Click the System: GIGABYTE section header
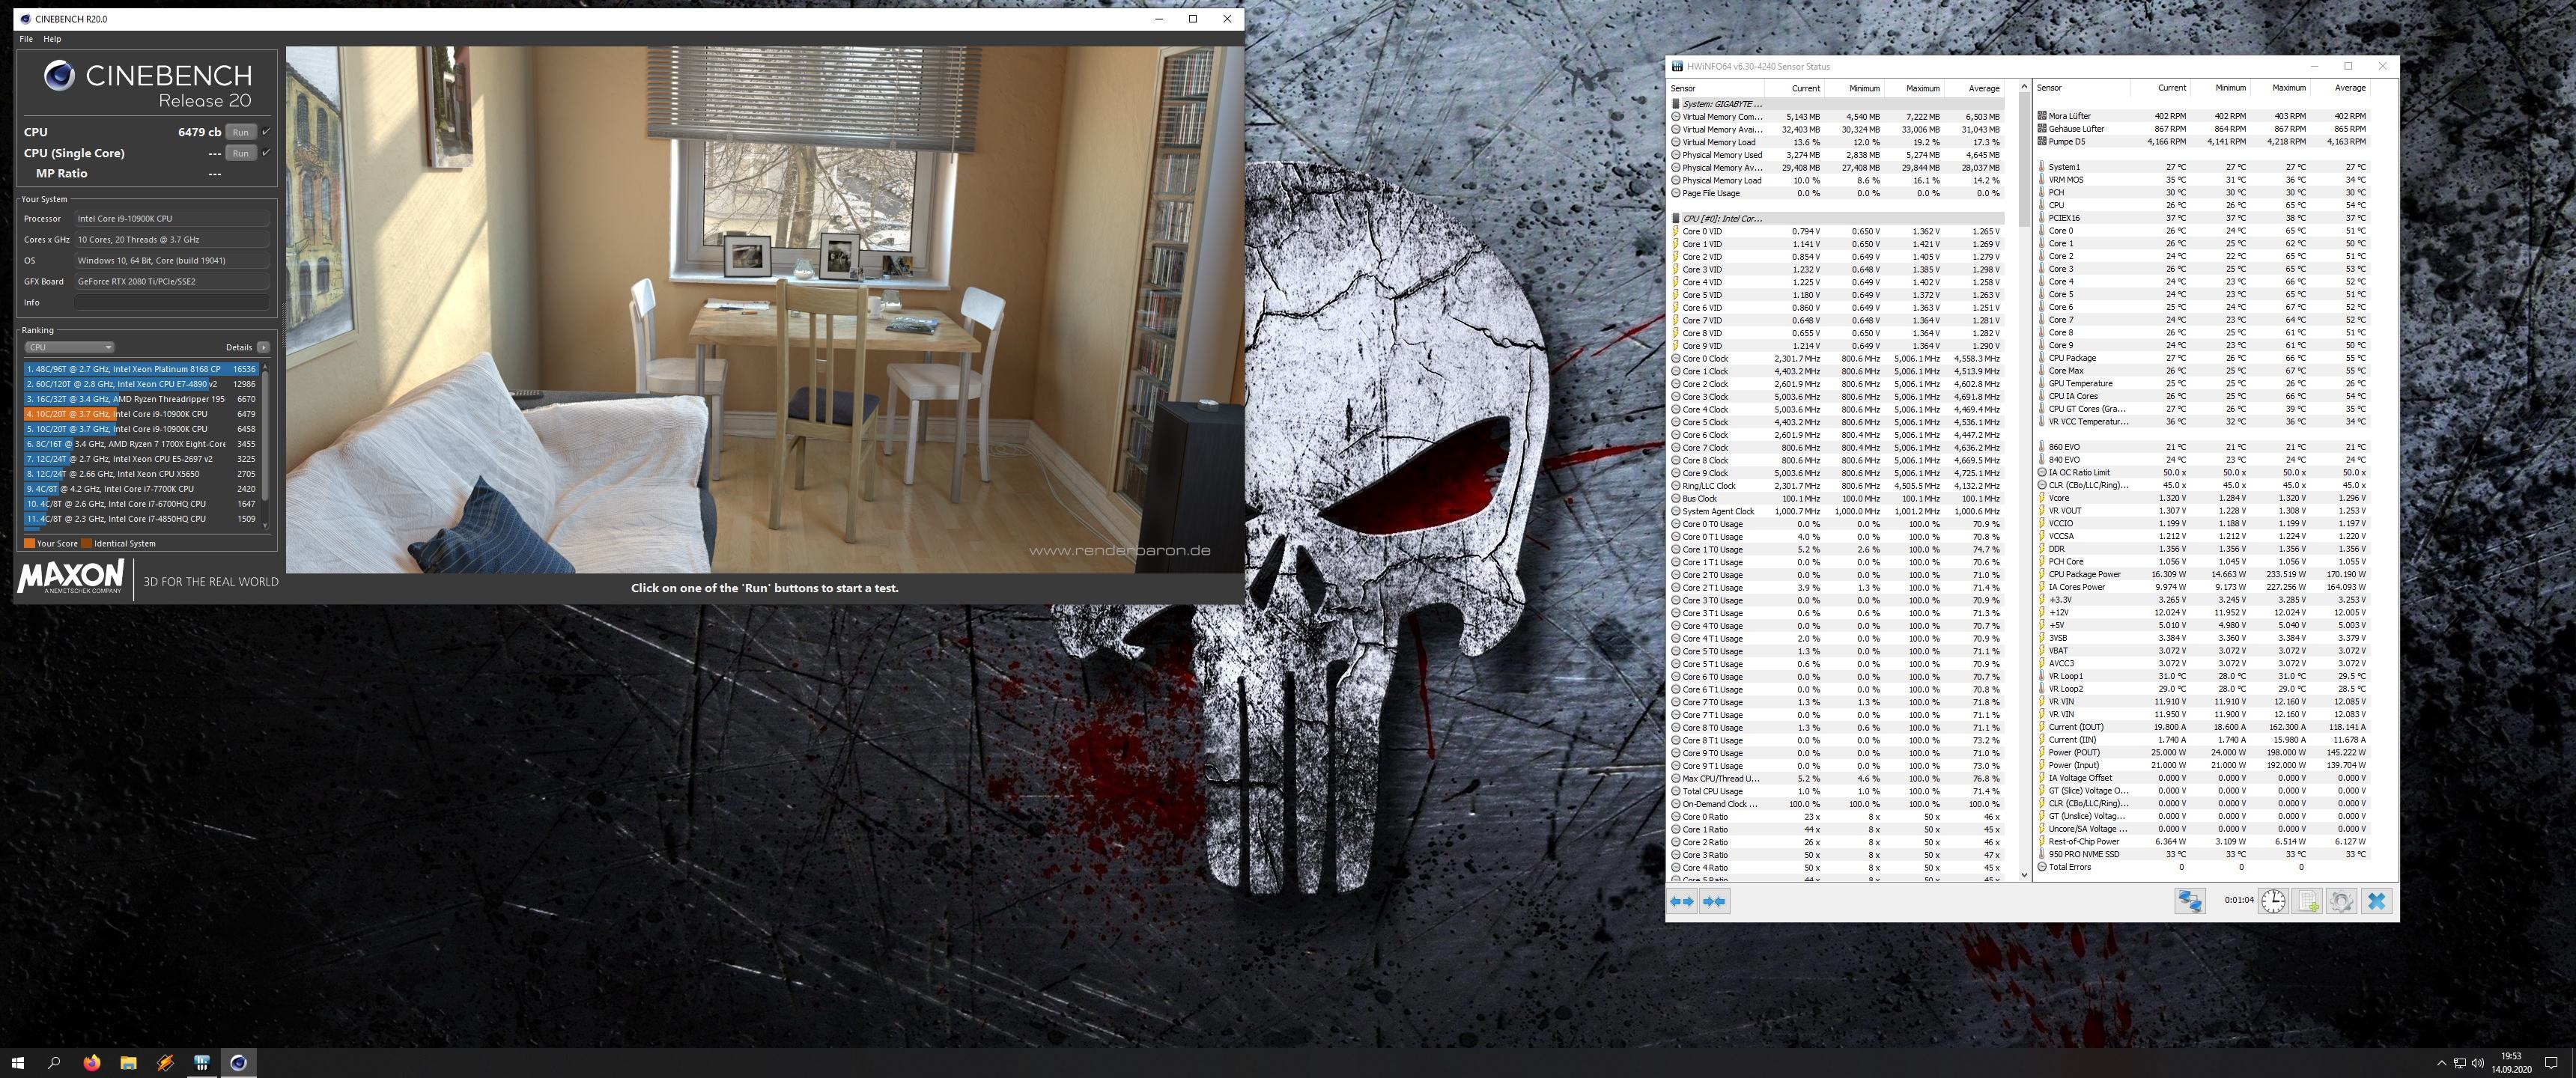The height and width of the screenshot is (1078, 2576). [1837, 104]
